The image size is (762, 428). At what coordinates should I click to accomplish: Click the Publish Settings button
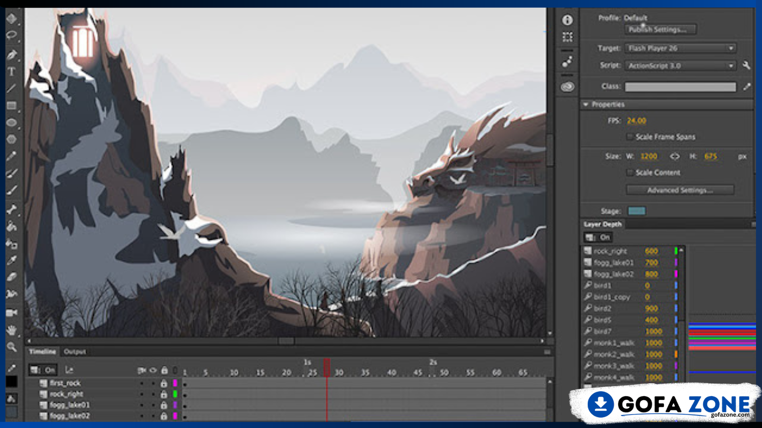pos(660,29)
